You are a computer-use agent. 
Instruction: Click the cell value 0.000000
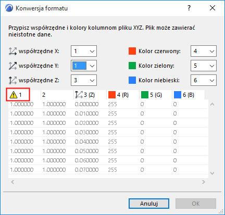86,104
